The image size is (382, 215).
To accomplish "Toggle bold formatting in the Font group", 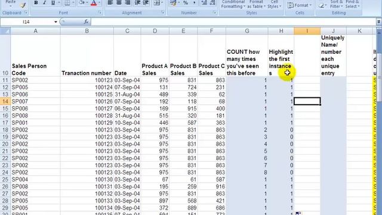I will (x=36, y=3).
